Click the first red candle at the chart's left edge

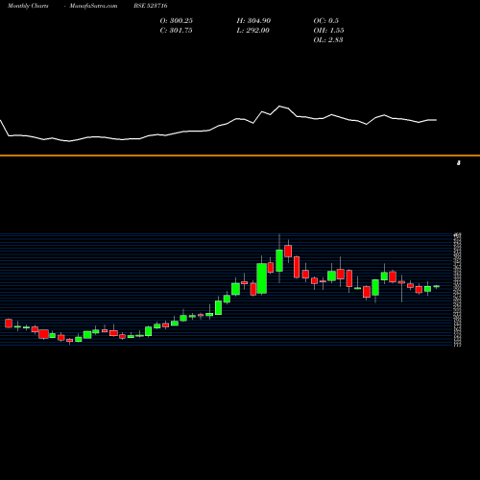coord(9,324)
